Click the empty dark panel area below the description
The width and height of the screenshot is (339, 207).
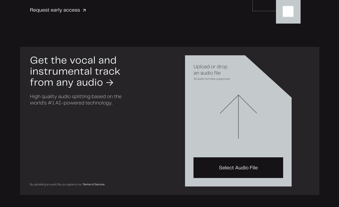[101, 143]
